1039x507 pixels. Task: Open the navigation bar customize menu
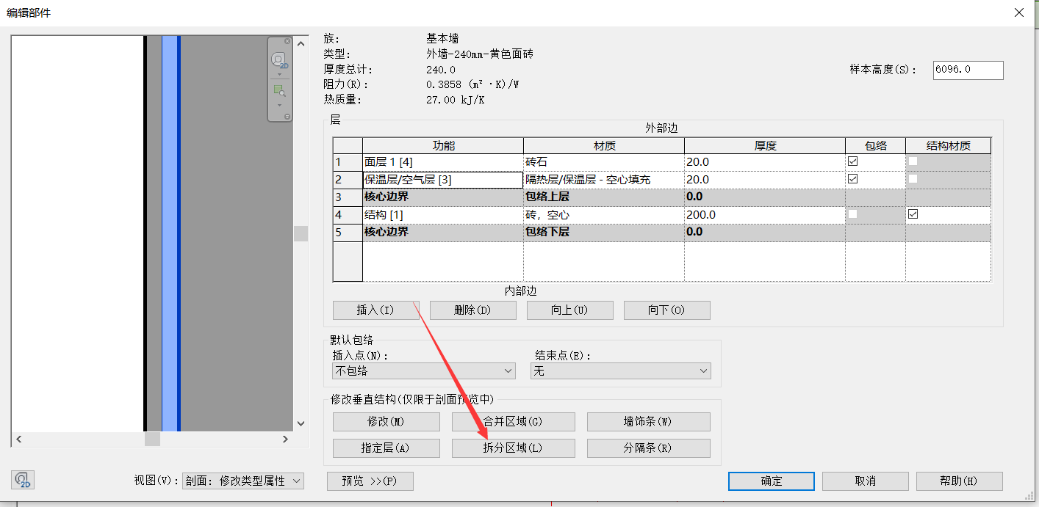[x=287, y=117]
